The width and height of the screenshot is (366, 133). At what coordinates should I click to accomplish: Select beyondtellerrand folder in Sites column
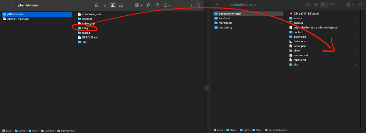248,14
